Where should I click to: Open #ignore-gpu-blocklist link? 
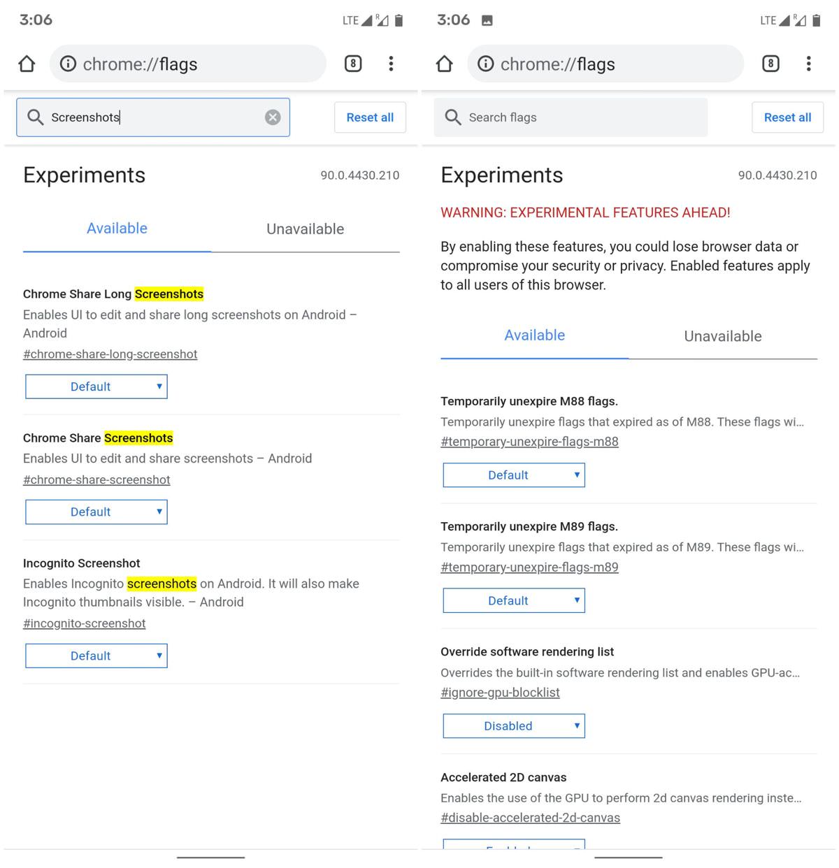click(x=500, y=693)
